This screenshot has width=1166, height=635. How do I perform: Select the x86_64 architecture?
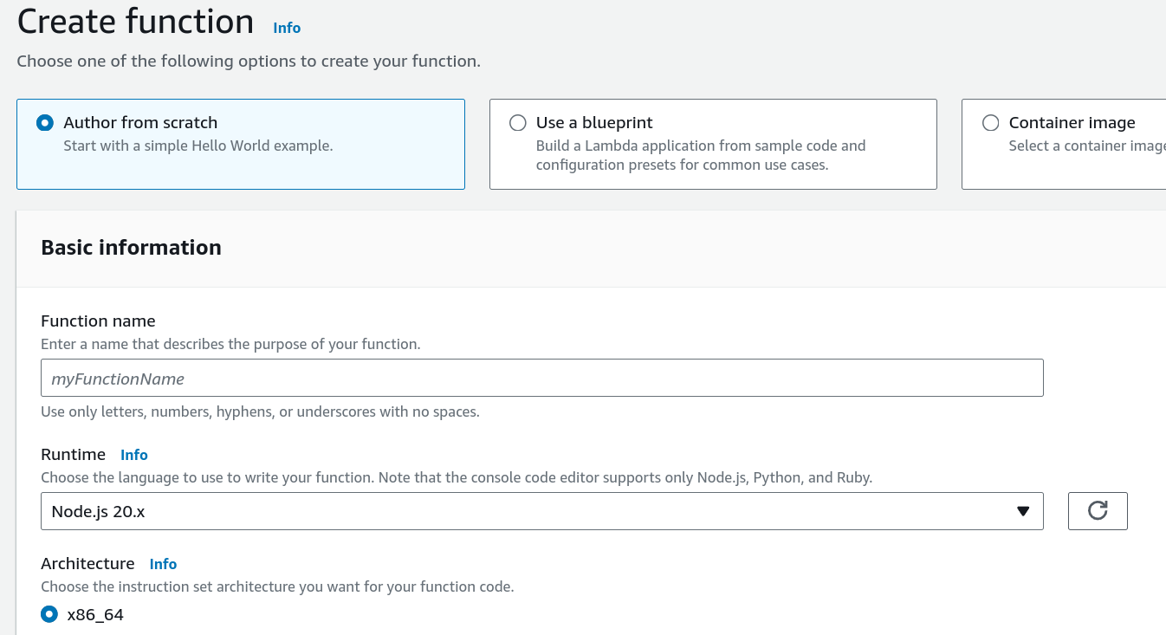49,614
